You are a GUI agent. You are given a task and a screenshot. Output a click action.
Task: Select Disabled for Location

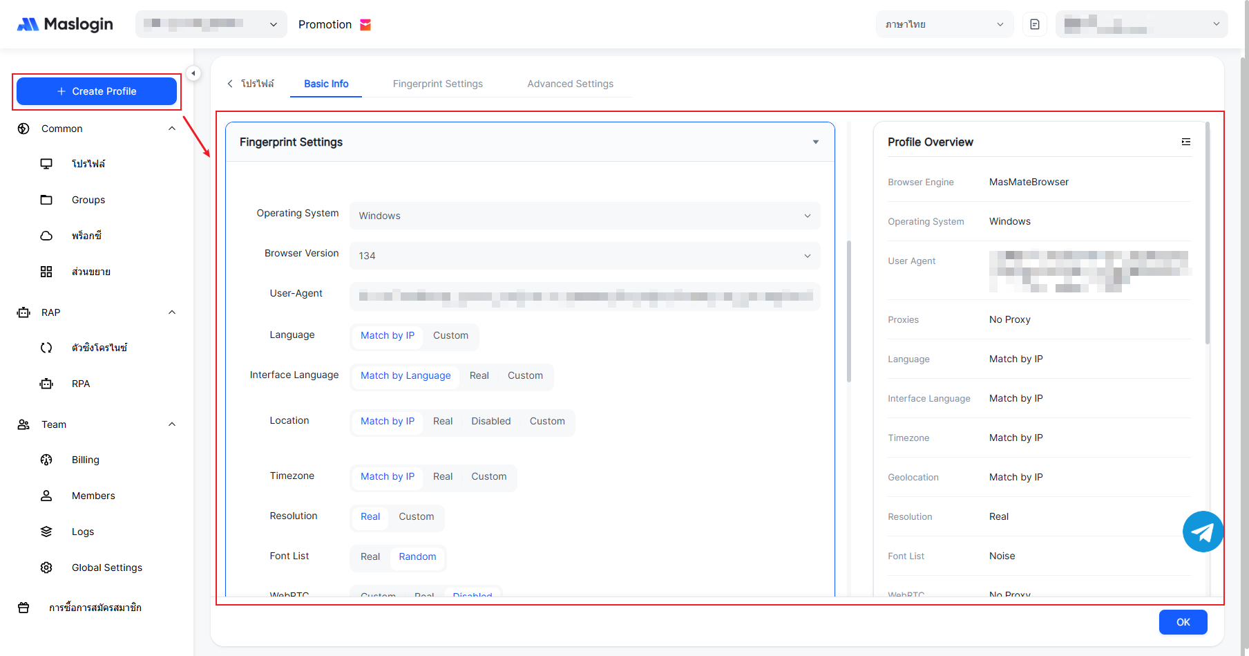click(x=490, y=421)
